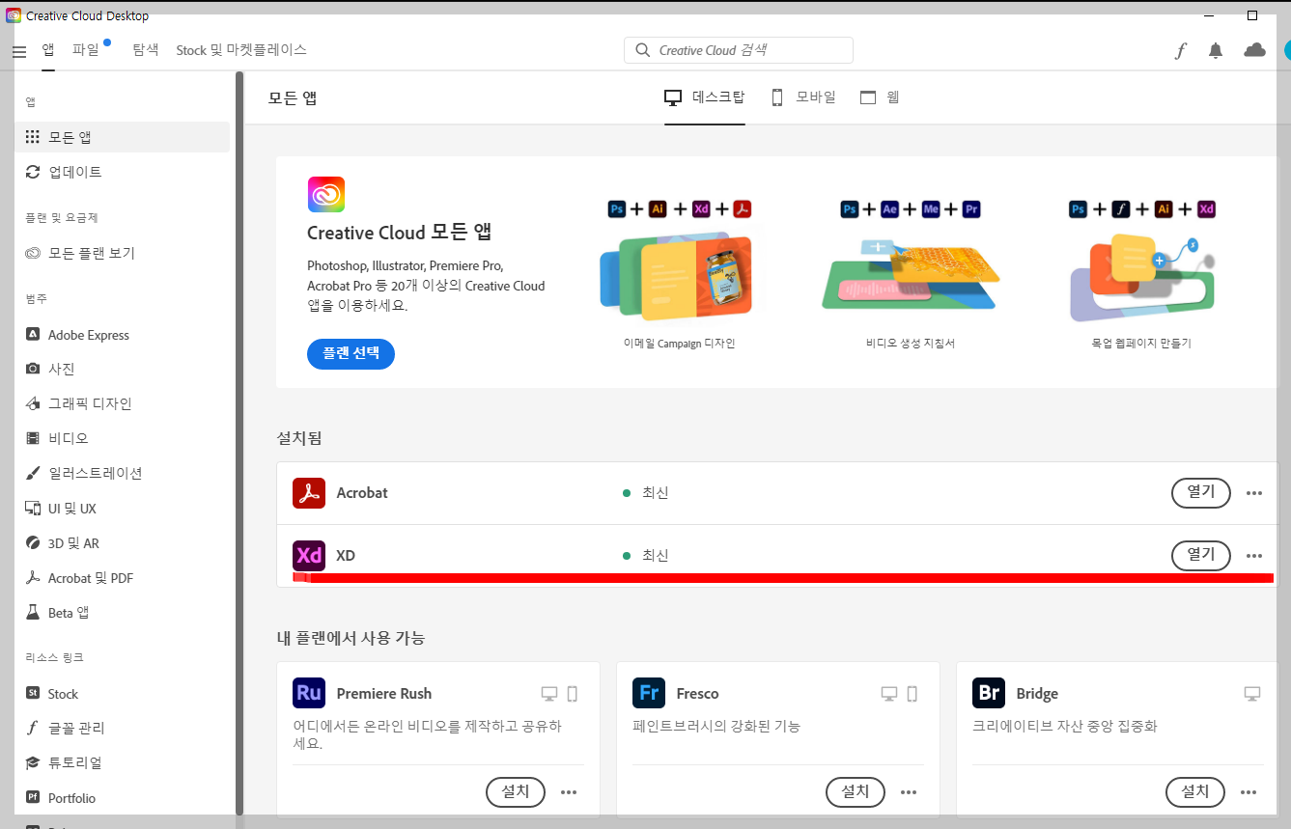This screenshot has height=829, width=1291.
Task: Click inside the Creative Cloud search field
Action: (x=739, y=49)
